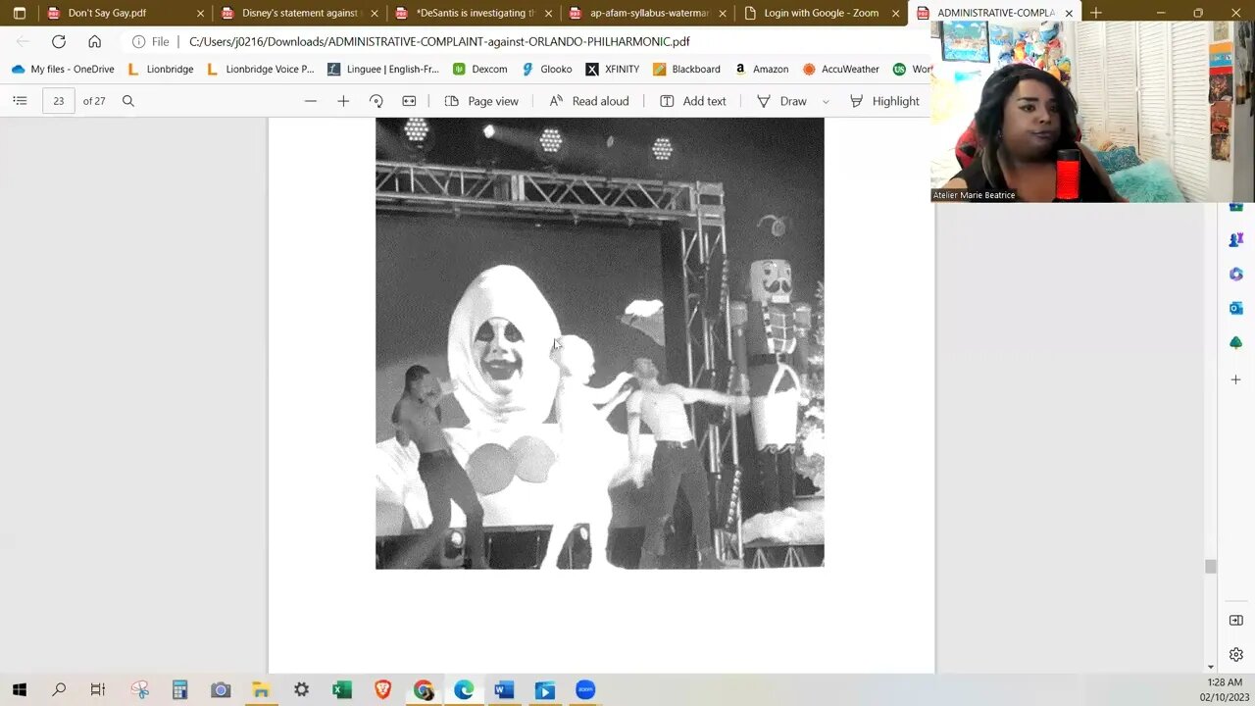The width and height of the screenshot is (1255, 706).
Task: Close the ap-afam-syllabus tab
Action: coord(723,14)
